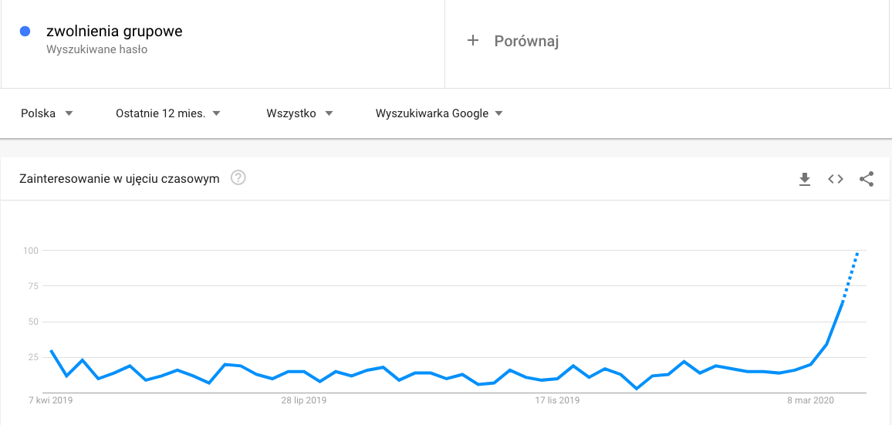Download the interest over time chart data
This screenshot has height=425, width=892.
(x=804, y=179)
